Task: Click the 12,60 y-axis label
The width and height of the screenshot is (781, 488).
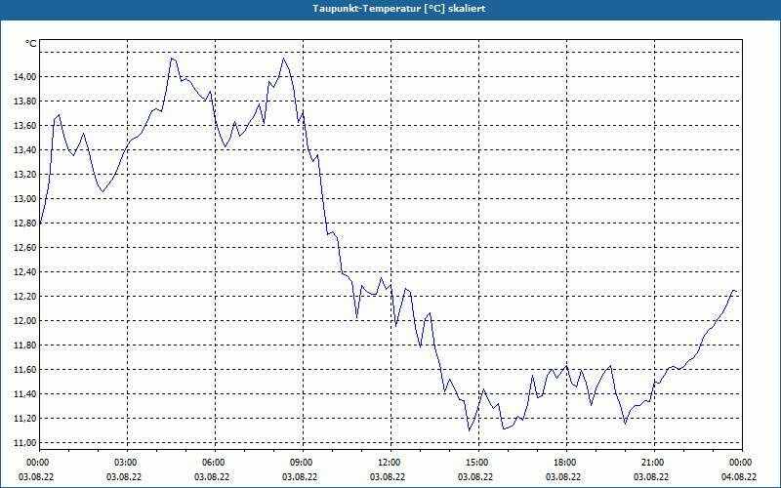Action: pyautogui.click(x=26, y=248)
